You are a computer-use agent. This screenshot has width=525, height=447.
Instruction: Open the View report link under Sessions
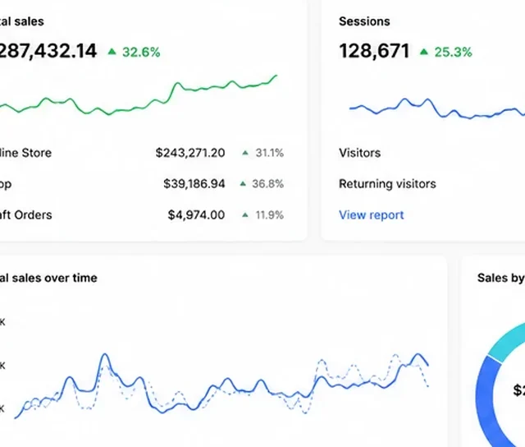click(x=372, y=215)
